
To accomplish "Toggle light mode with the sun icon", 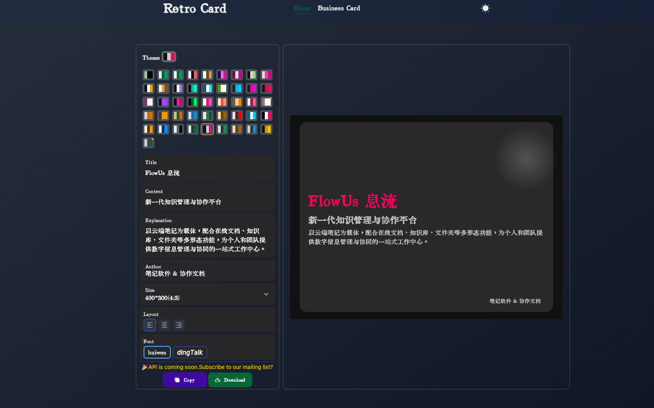I will (x=486, y=8).
